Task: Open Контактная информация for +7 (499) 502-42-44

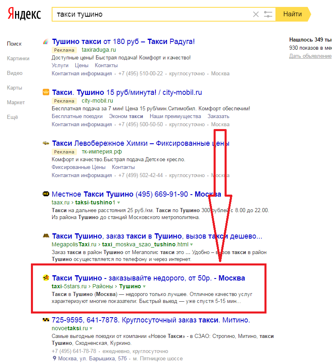Action: [82, 175]
